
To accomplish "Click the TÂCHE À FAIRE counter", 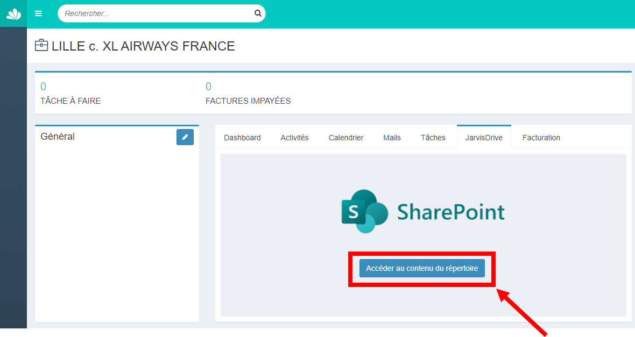I will [x=70, y=94].
